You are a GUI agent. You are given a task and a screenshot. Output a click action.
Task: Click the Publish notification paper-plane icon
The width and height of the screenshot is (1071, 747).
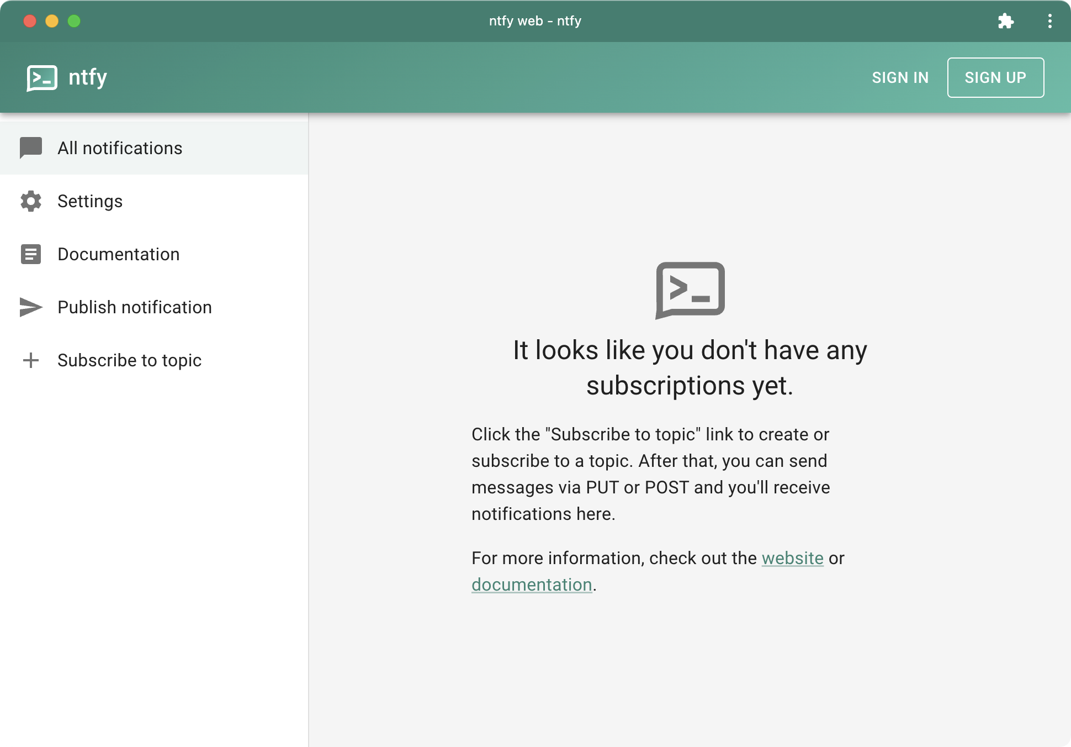pyautogui.click(x=31, y=307)
